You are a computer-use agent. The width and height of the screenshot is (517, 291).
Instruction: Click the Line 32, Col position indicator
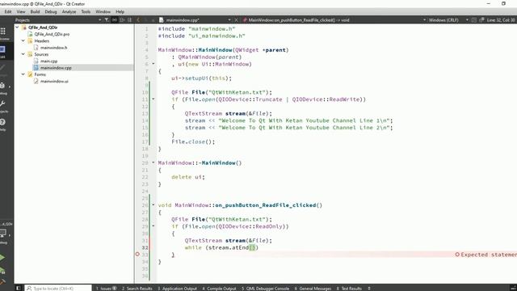tap(501, 20)
